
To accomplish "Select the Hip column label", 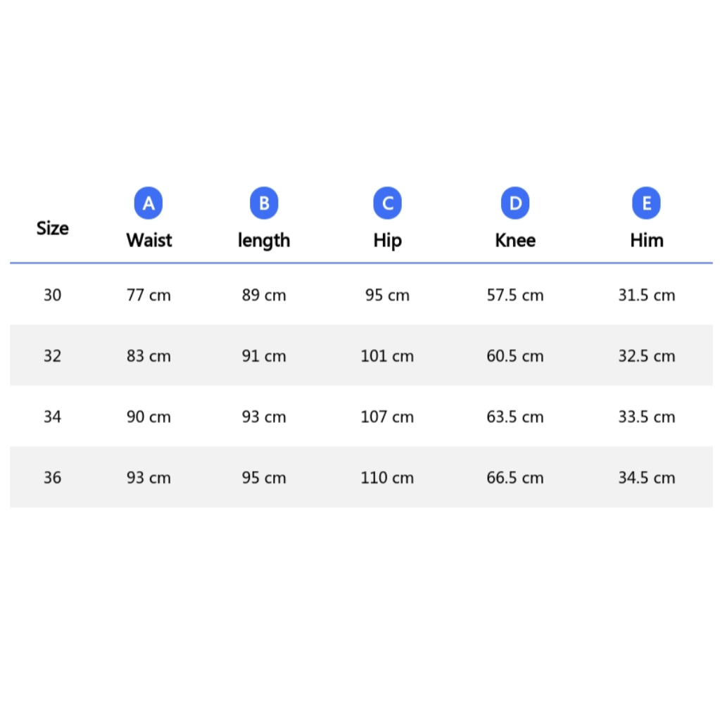I will [388, 241].
